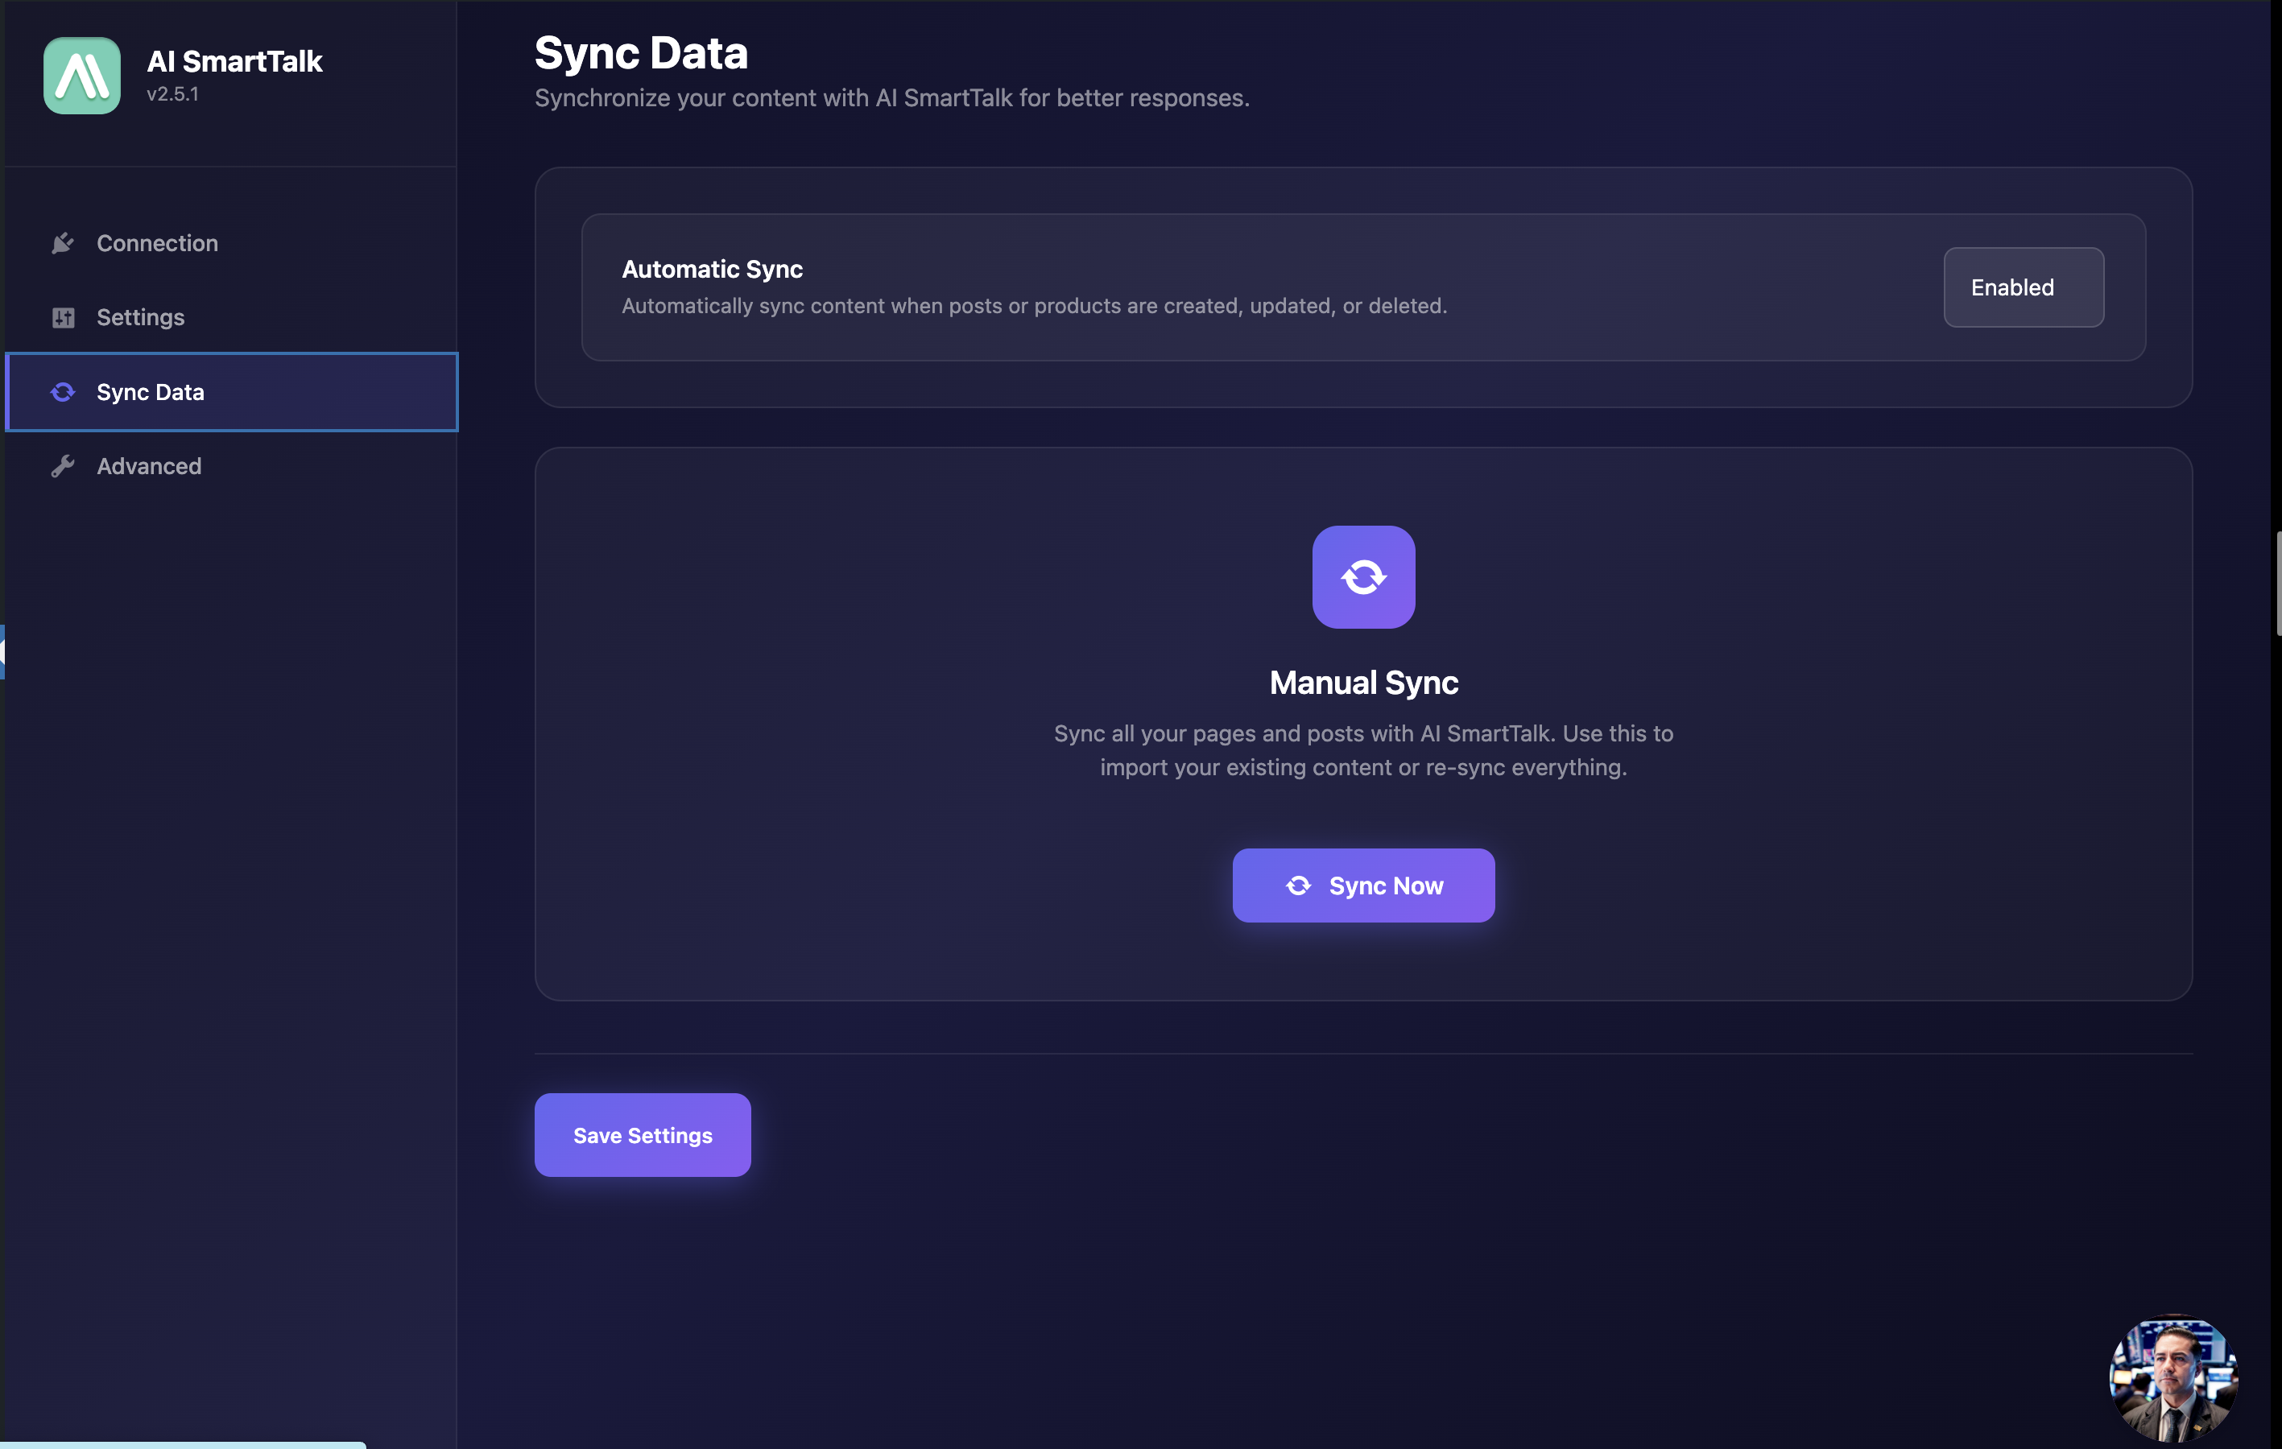Navigate to the Settings section
Viewport: 2282px width, 1449px height.
click(140, 317)
